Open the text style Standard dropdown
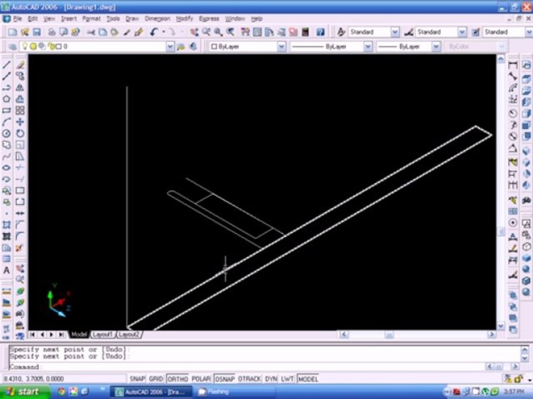The height and width of the screenshot is (399, 533). [395, 32]
